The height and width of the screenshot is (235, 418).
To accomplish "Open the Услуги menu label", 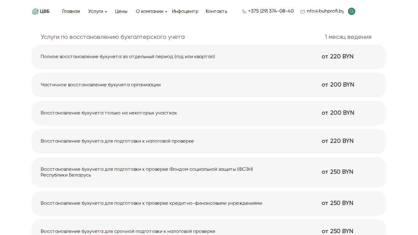I will (x=95, y=11).
